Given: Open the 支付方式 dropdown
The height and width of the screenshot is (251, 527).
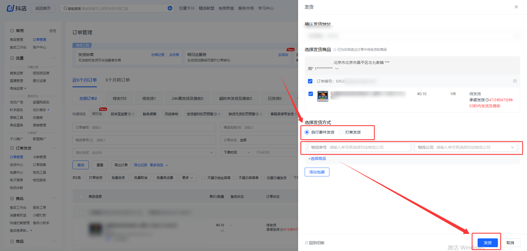Looking at the screenshot, I should tap(144, 153).
